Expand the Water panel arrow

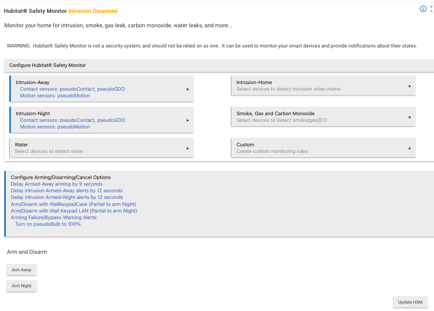188,148
